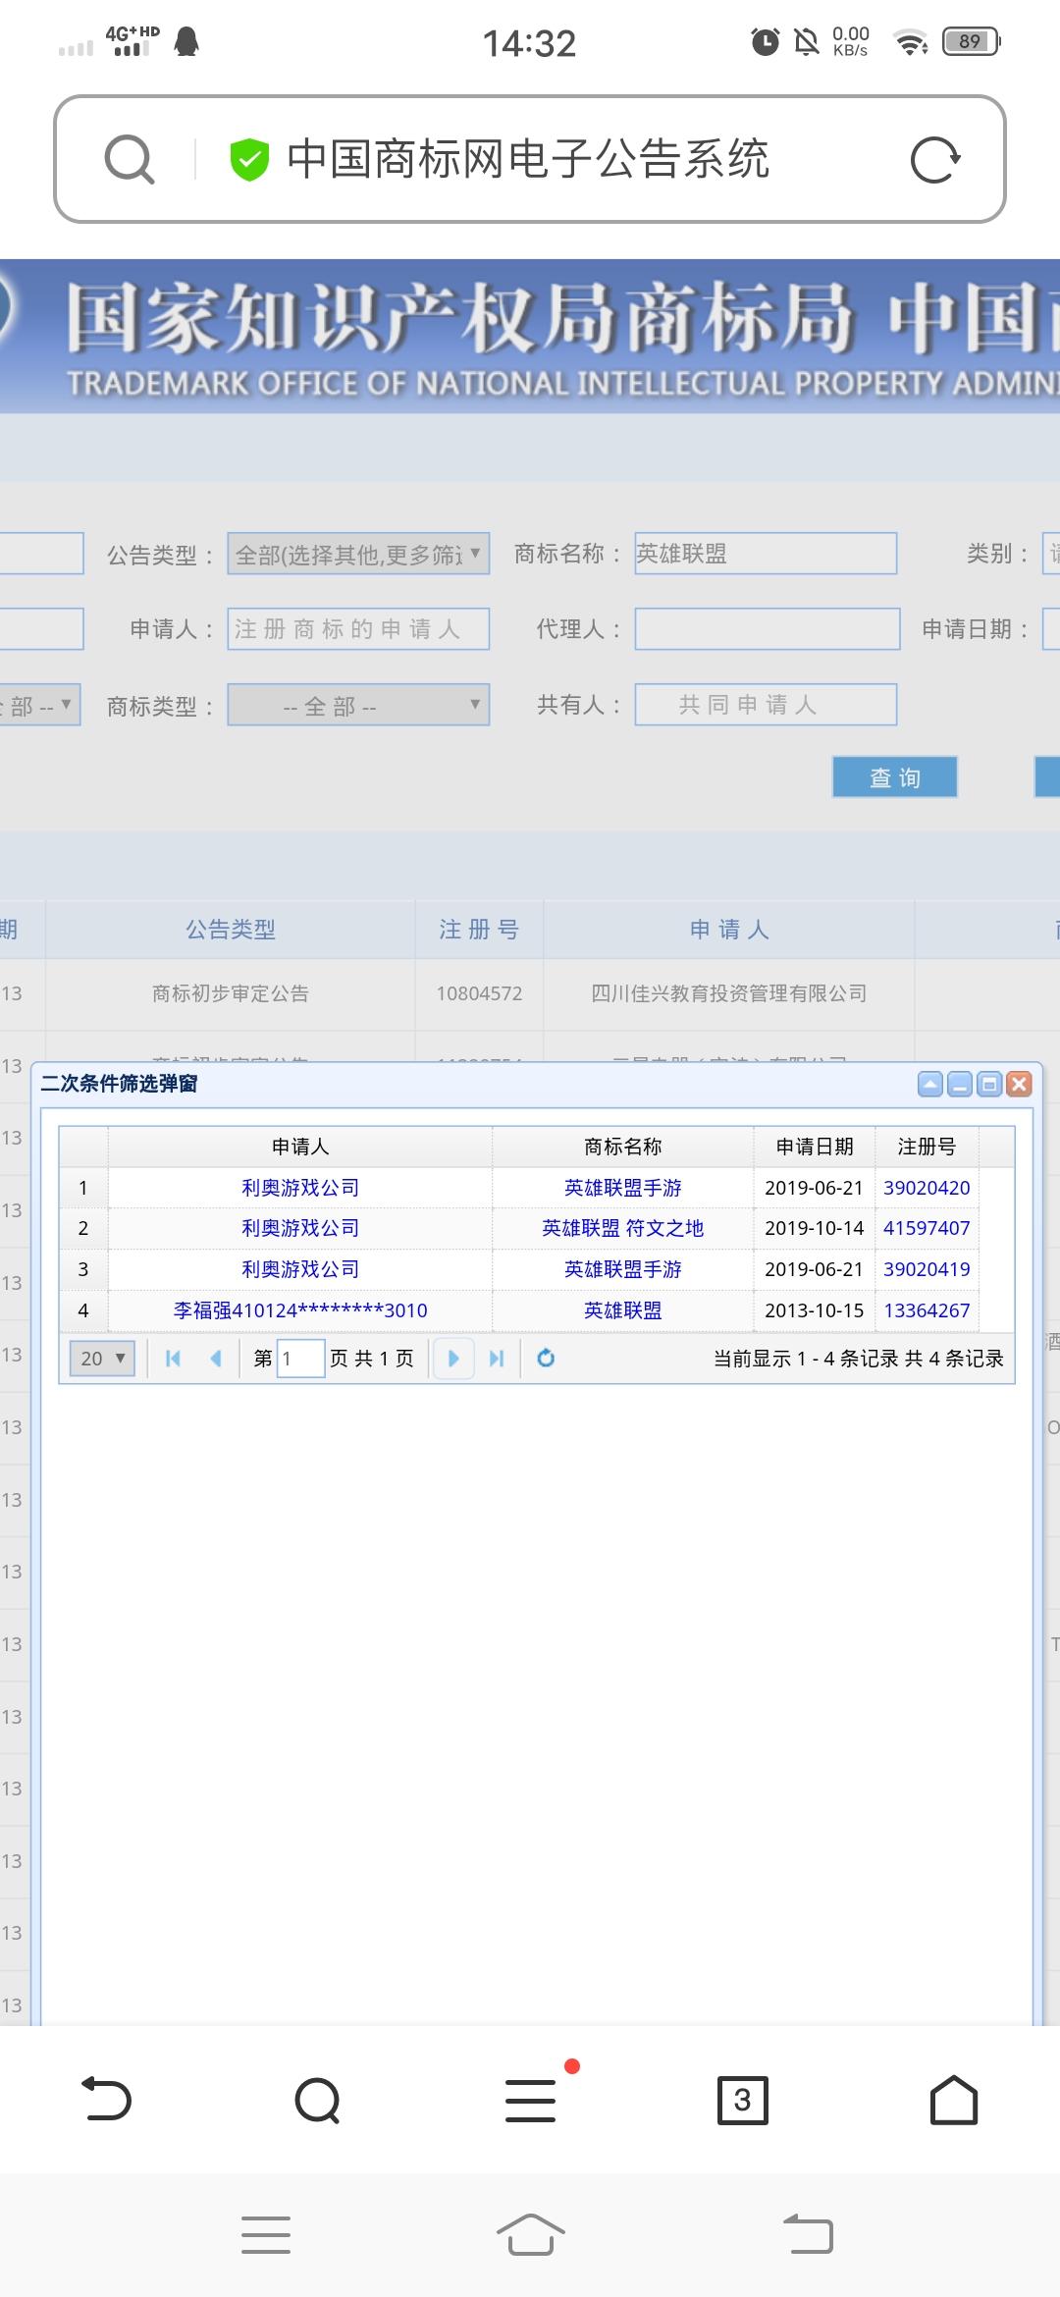Tap the page title 中国商标网电子公告系统
Screen dimensions: 1060x2297
[x=528, y=159]
